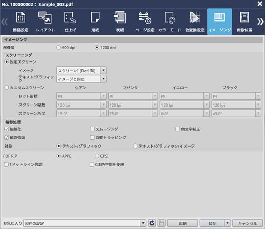Expand the お気に入り favorites dropdown
The height and width of the screenshot is (229, 265).
(143, 223)
